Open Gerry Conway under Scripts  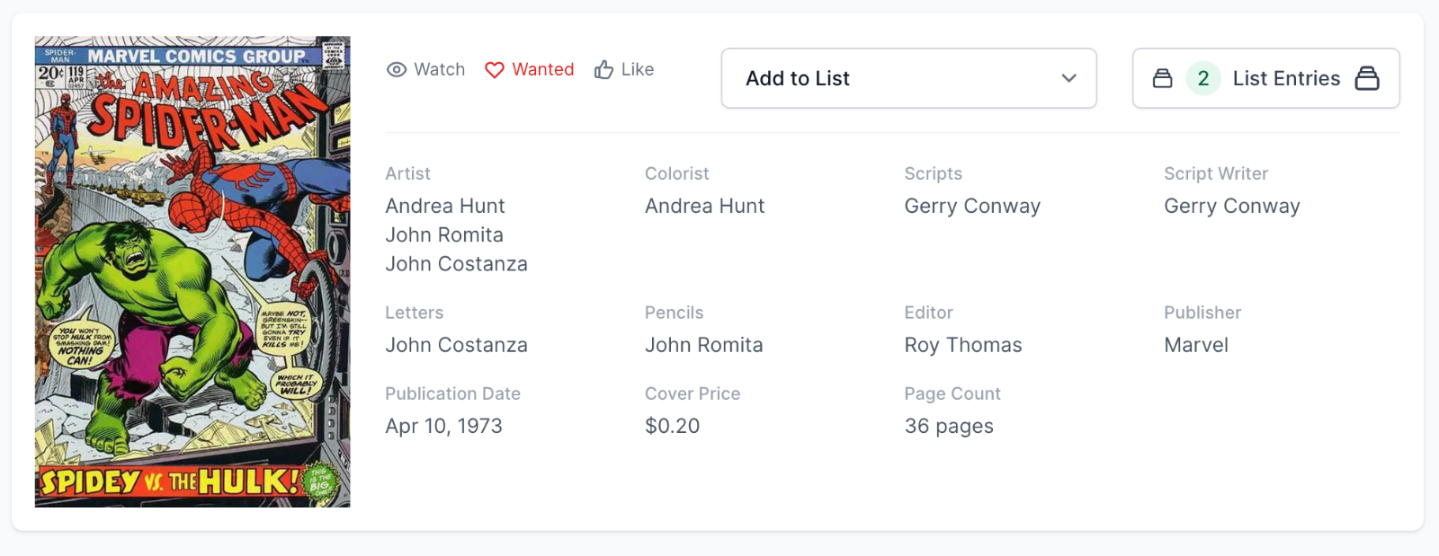point(972,206)
